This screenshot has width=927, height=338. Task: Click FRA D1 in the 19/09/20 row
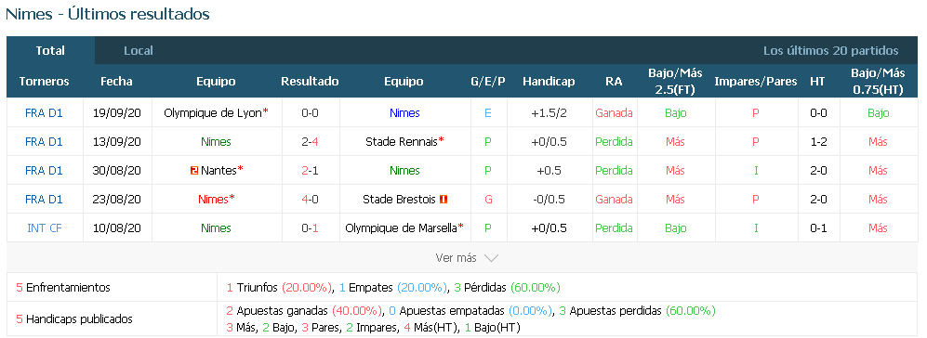45,113
